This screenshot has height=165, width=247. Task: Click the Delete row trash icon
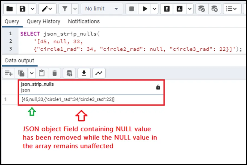[55, 73]
